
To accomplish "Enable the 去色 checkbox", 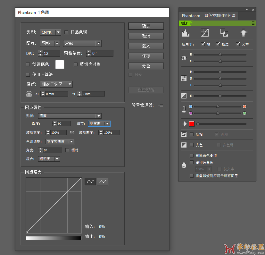I will 192,145.
